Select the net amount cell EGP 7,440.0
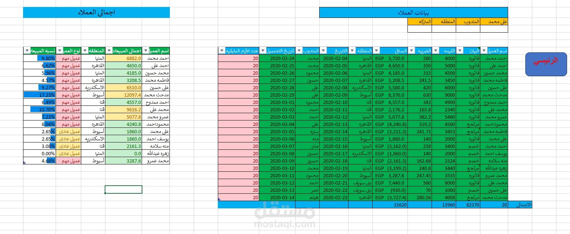This screenshot has height=234, width=570. click(390, 183)
